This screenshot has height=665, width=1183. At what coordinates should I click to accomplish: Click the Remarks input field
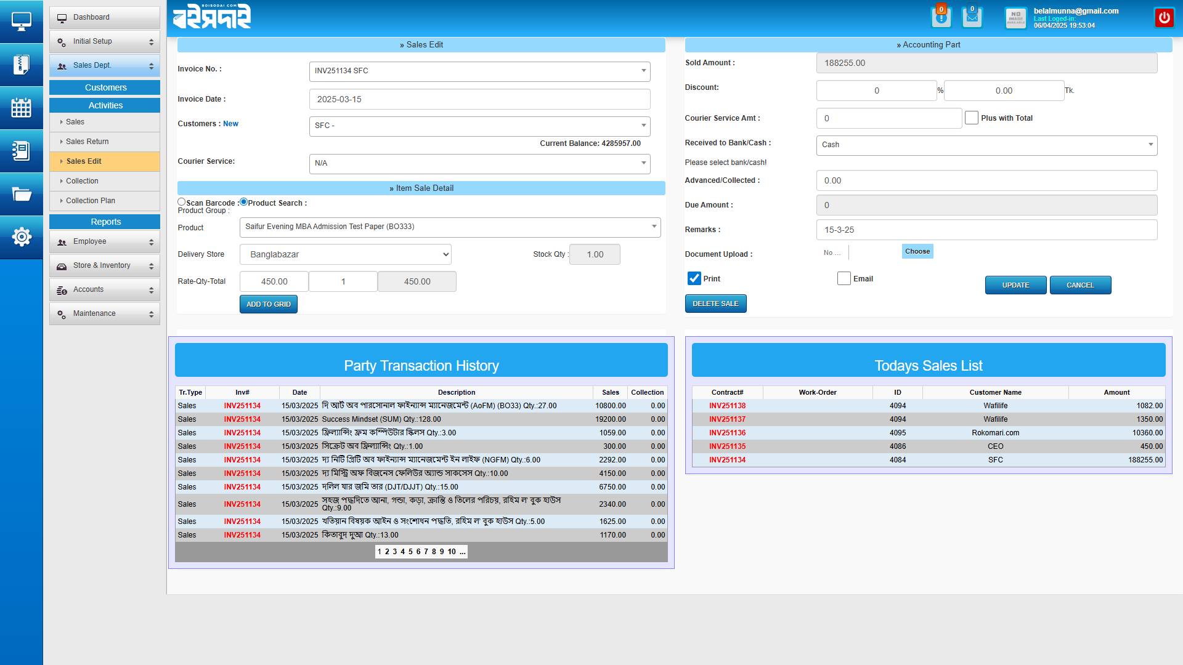click(x=986, y=230)
